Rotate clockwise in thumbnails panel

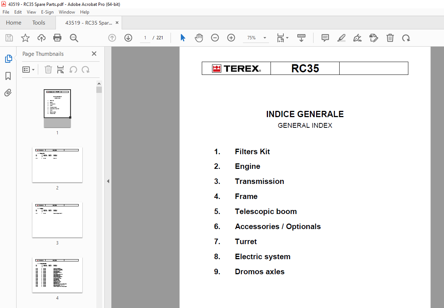(86, 69)
